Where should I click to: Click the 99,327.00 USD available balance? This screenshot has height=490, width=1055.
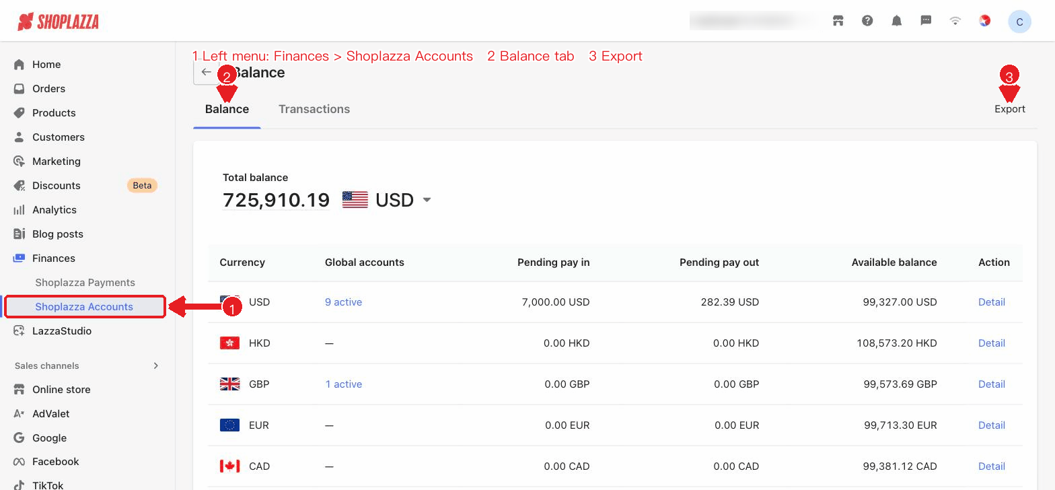(x=900, y=302)
